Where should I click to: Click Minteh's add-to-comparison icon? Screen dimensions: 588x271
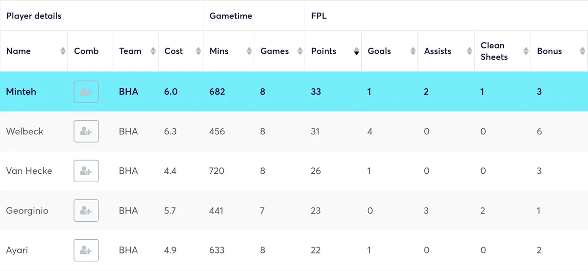coord(86,92)
